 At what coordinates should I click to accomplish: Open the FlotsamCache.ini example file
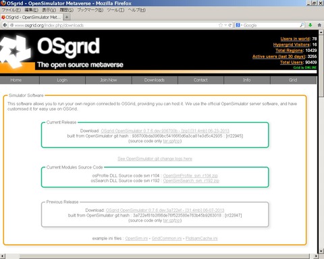(x=202, y=239)
